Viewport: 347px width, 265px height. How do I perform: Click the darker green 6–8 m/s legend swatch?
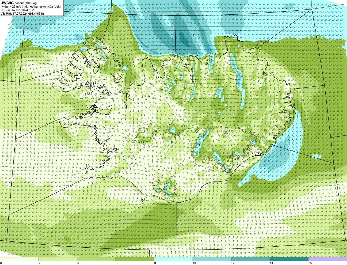click(x=135, y=259)
